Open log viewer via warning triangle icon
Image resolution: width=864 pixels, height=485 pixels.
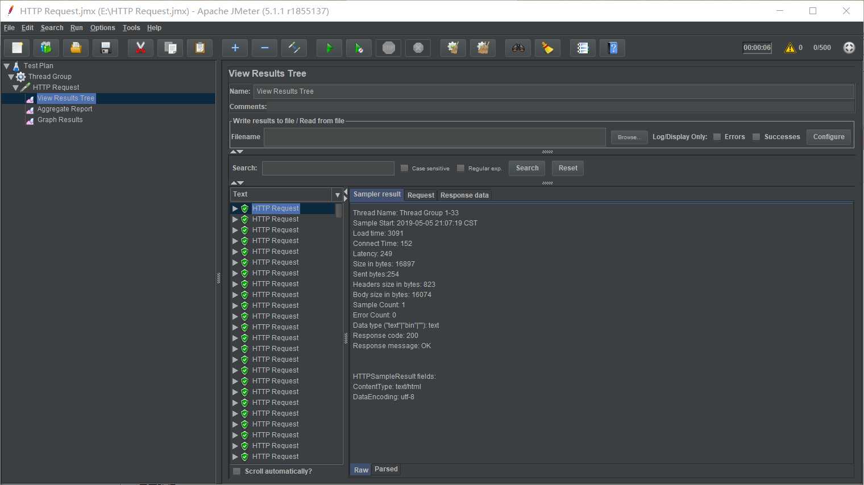tap(790, 48)
